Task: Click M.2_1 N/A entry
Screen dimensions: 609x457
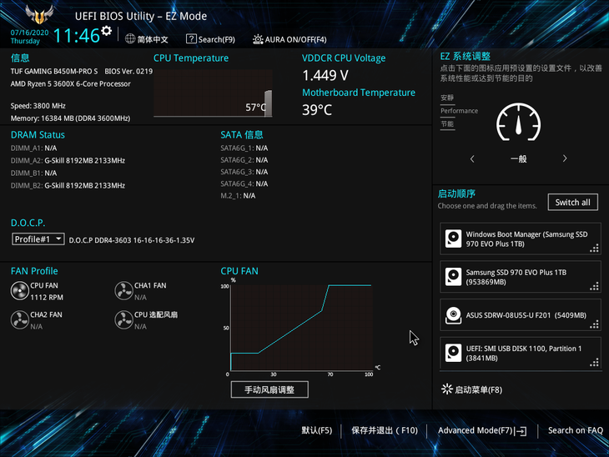Action: (x=238, y=196)
